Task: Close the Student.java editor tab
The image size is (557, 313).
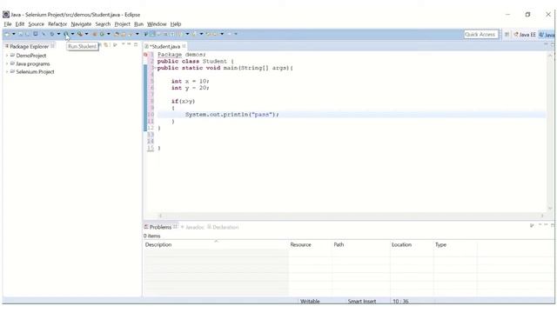Action: 184,46
